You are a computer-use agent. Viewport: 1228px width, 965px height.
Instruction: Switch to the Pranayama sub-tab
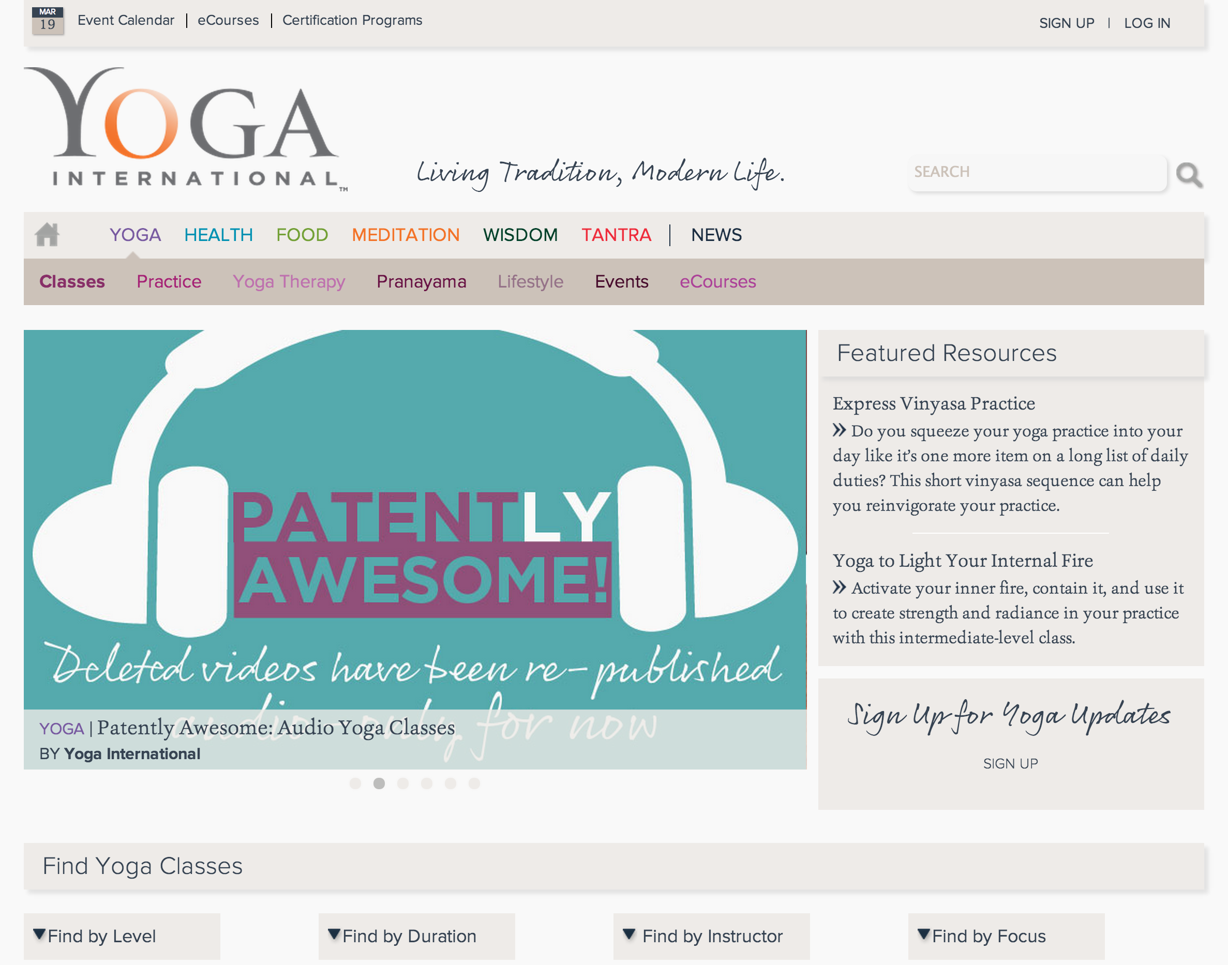421,281
